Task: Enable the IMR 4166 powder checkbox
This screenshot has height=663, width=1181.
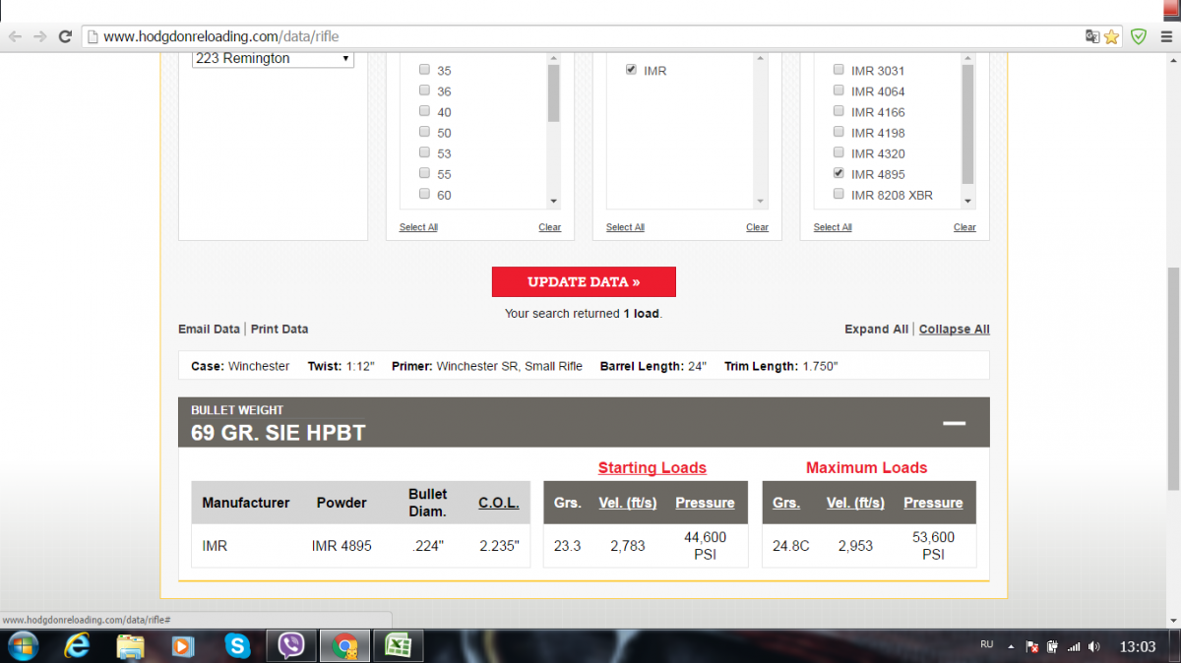Action: click(x=839, y=111)
